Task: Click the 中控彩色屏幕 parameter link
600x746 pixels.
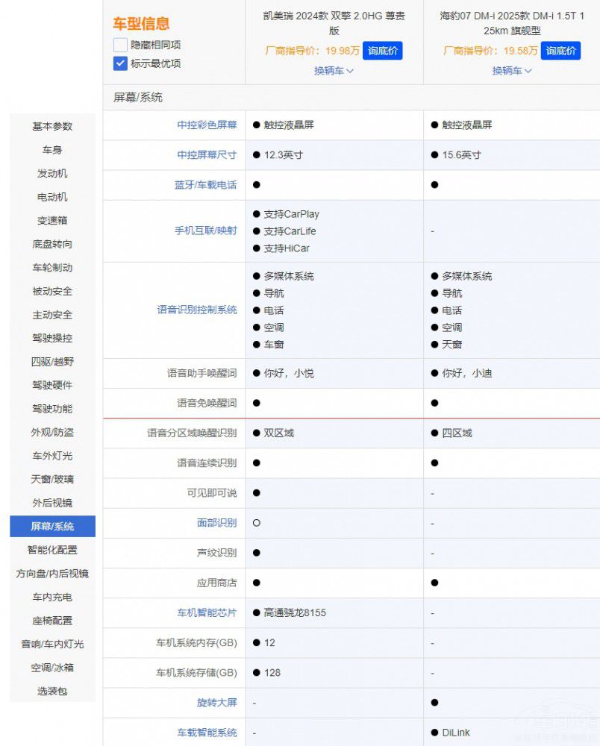Action: [x=207, y=125]
